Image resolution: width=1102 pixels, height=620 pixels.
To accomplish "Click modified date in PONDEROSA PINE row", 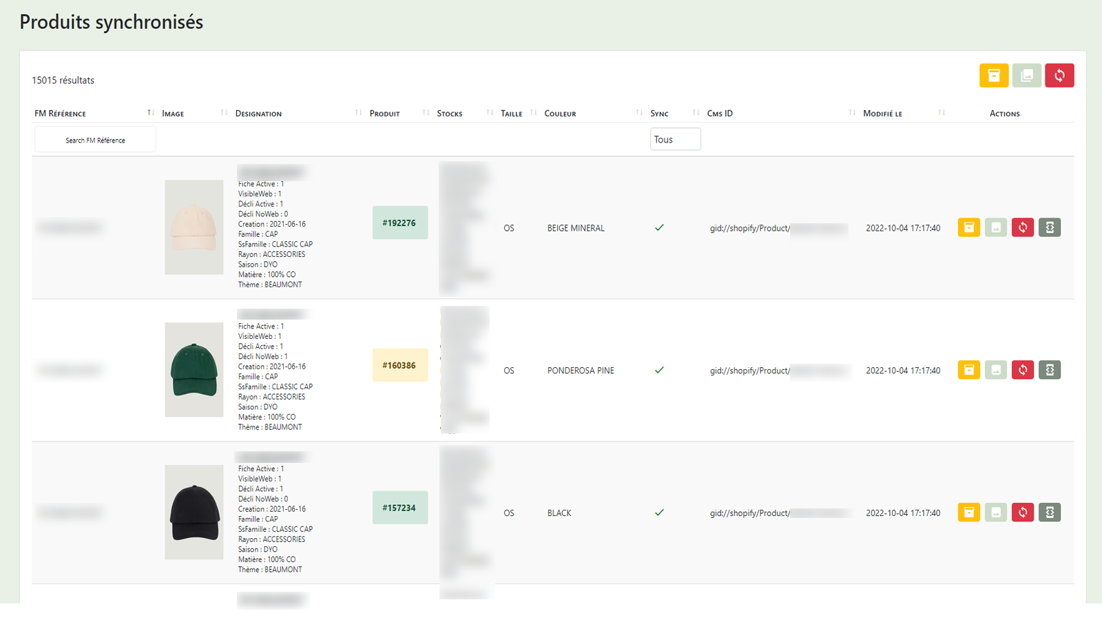I will click(x=903, y=371).
